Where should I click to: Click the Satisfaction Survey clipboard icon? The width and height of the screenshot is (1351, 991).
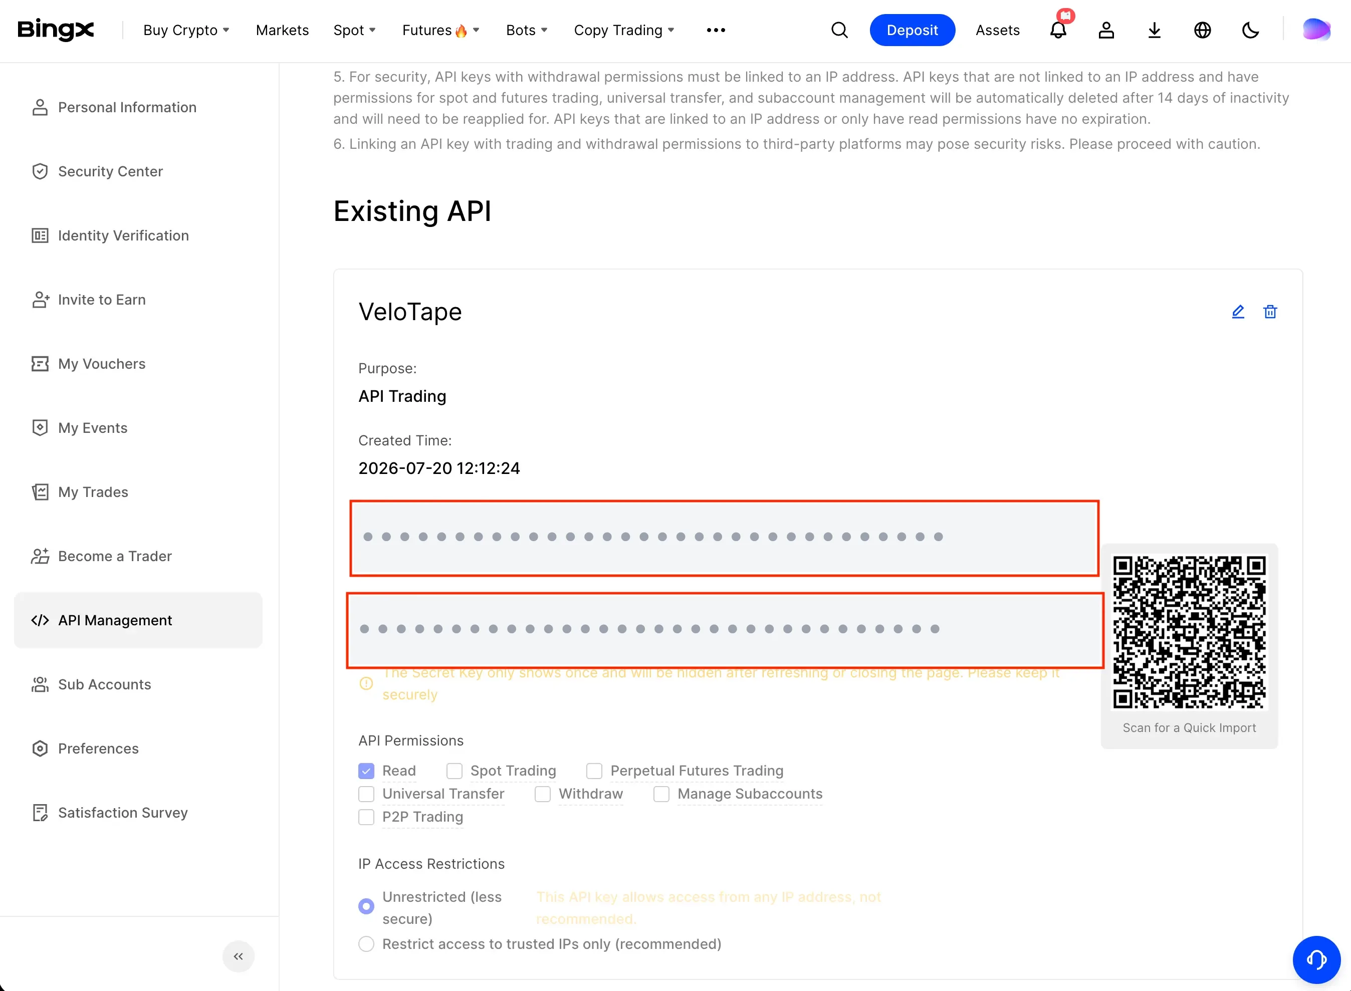click(x=40, y=813)
